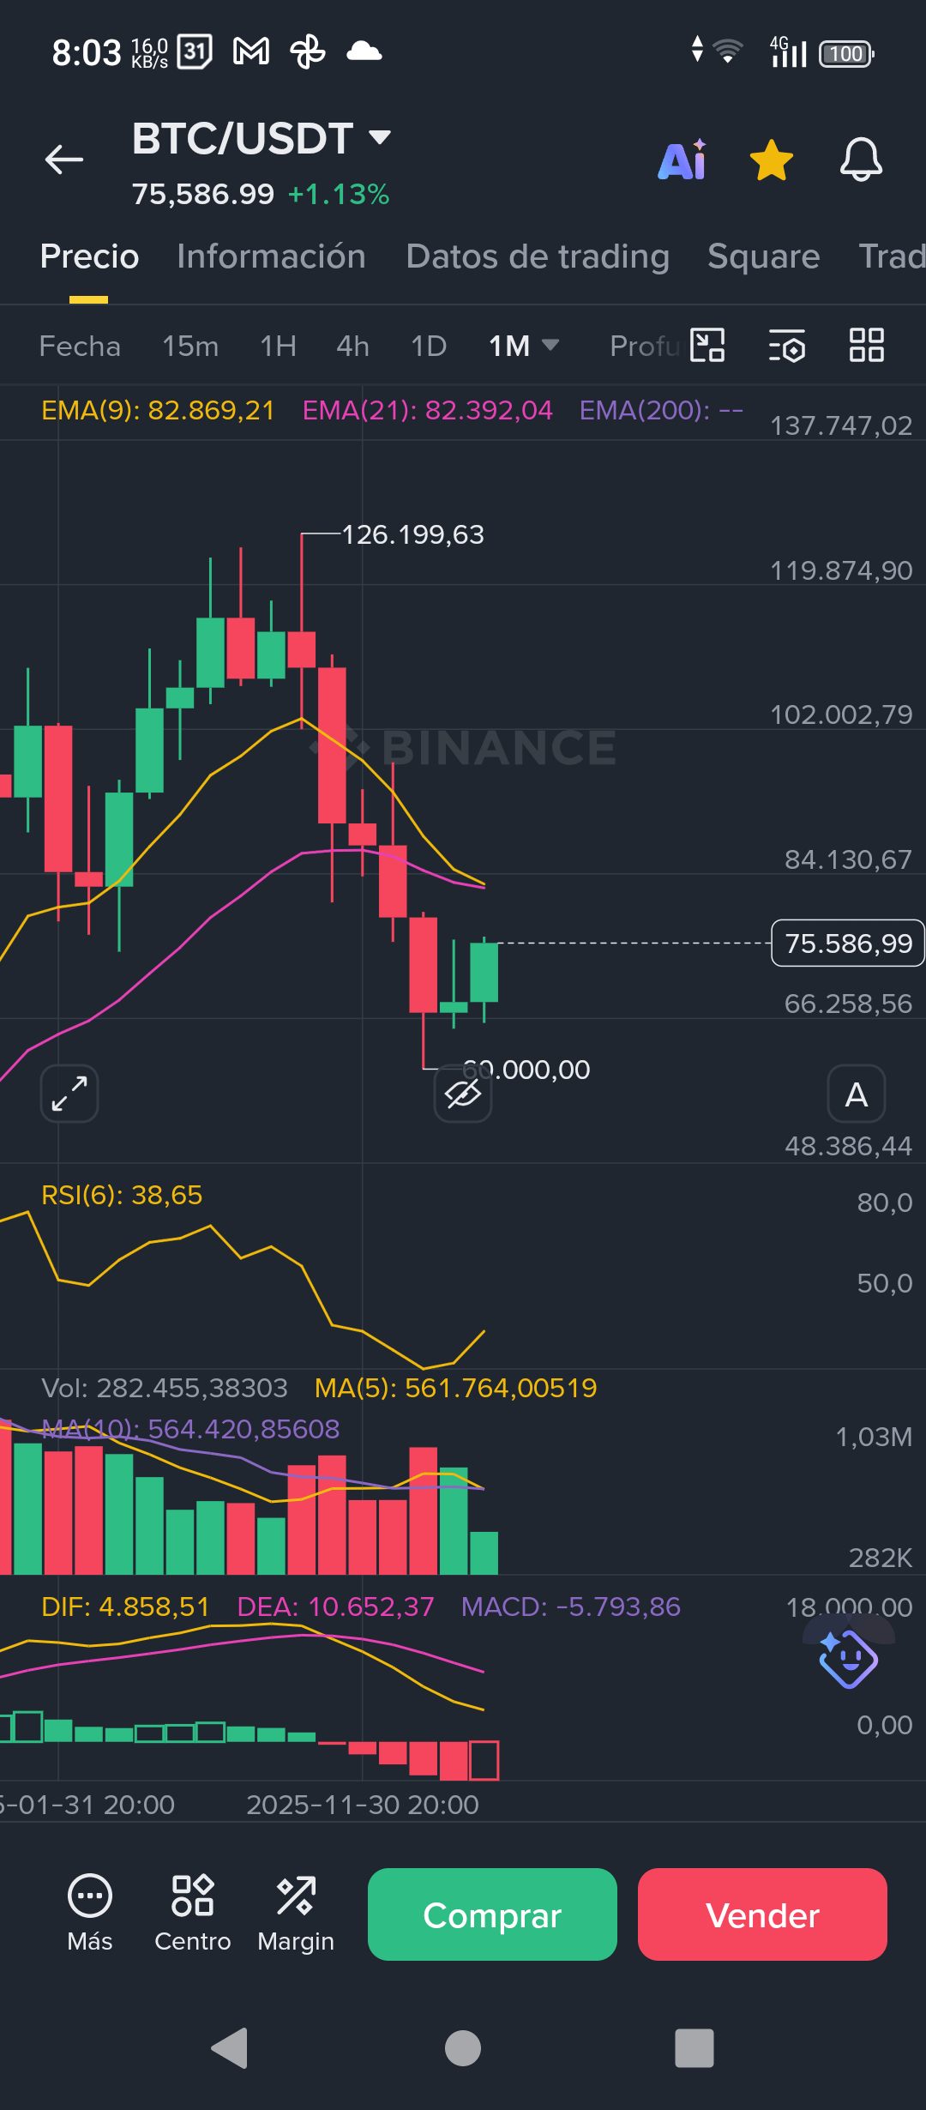926x2110 pixels.
Task: Tap the Vol value label
Action: pos(165,1388)
